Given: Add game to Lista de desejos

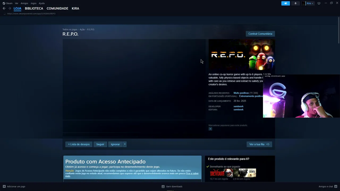Looking at the screenshot, I should tap(79, 144).
